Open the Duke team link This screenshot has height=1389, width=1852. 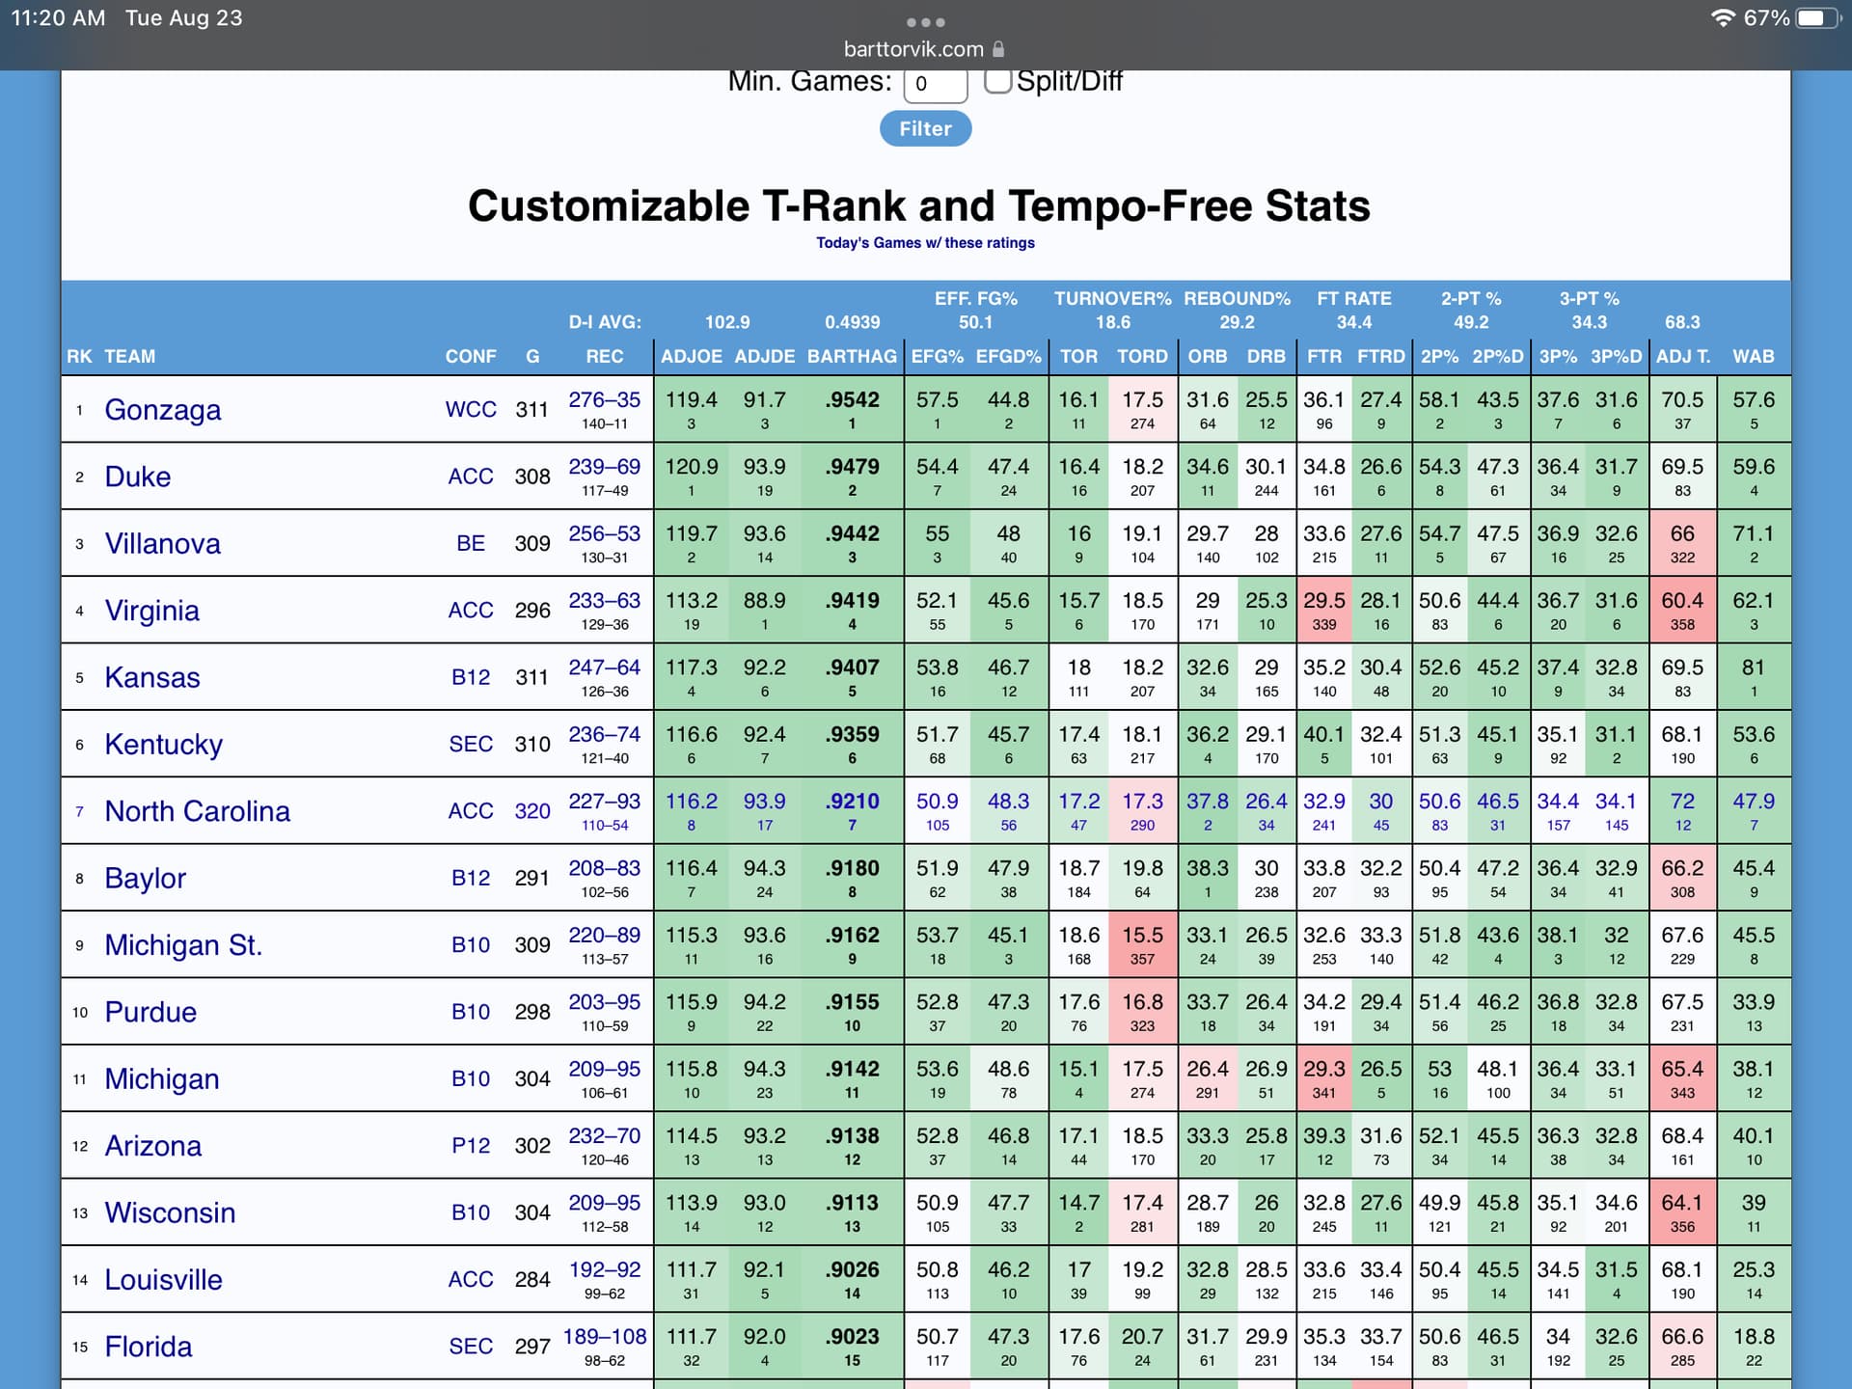coord(138,477)
